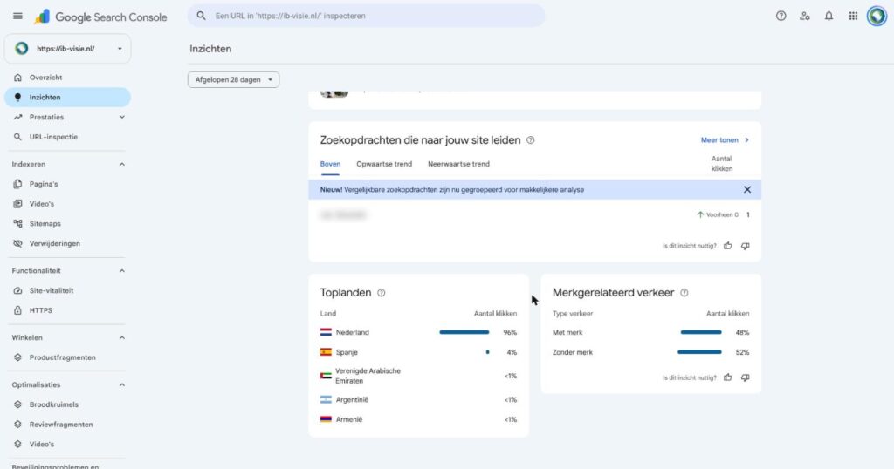Image resolution: width=894 pixels, height=469 pixels.
Task: Click the HTTPS padlock icon
Action: pyautogui.click(x=17, y=310)
